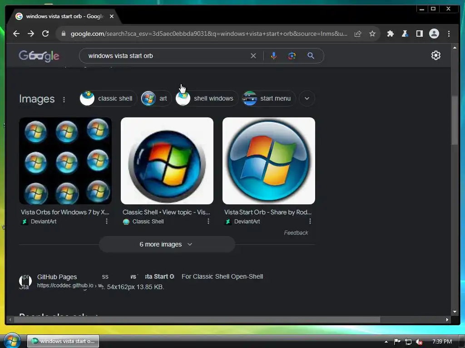
Task: Click the vertical scrollbar thumb
Action: click(x=455, y=120)
